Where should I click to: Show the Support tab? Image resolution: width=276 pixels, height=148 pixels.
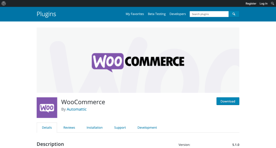(120, 128)
